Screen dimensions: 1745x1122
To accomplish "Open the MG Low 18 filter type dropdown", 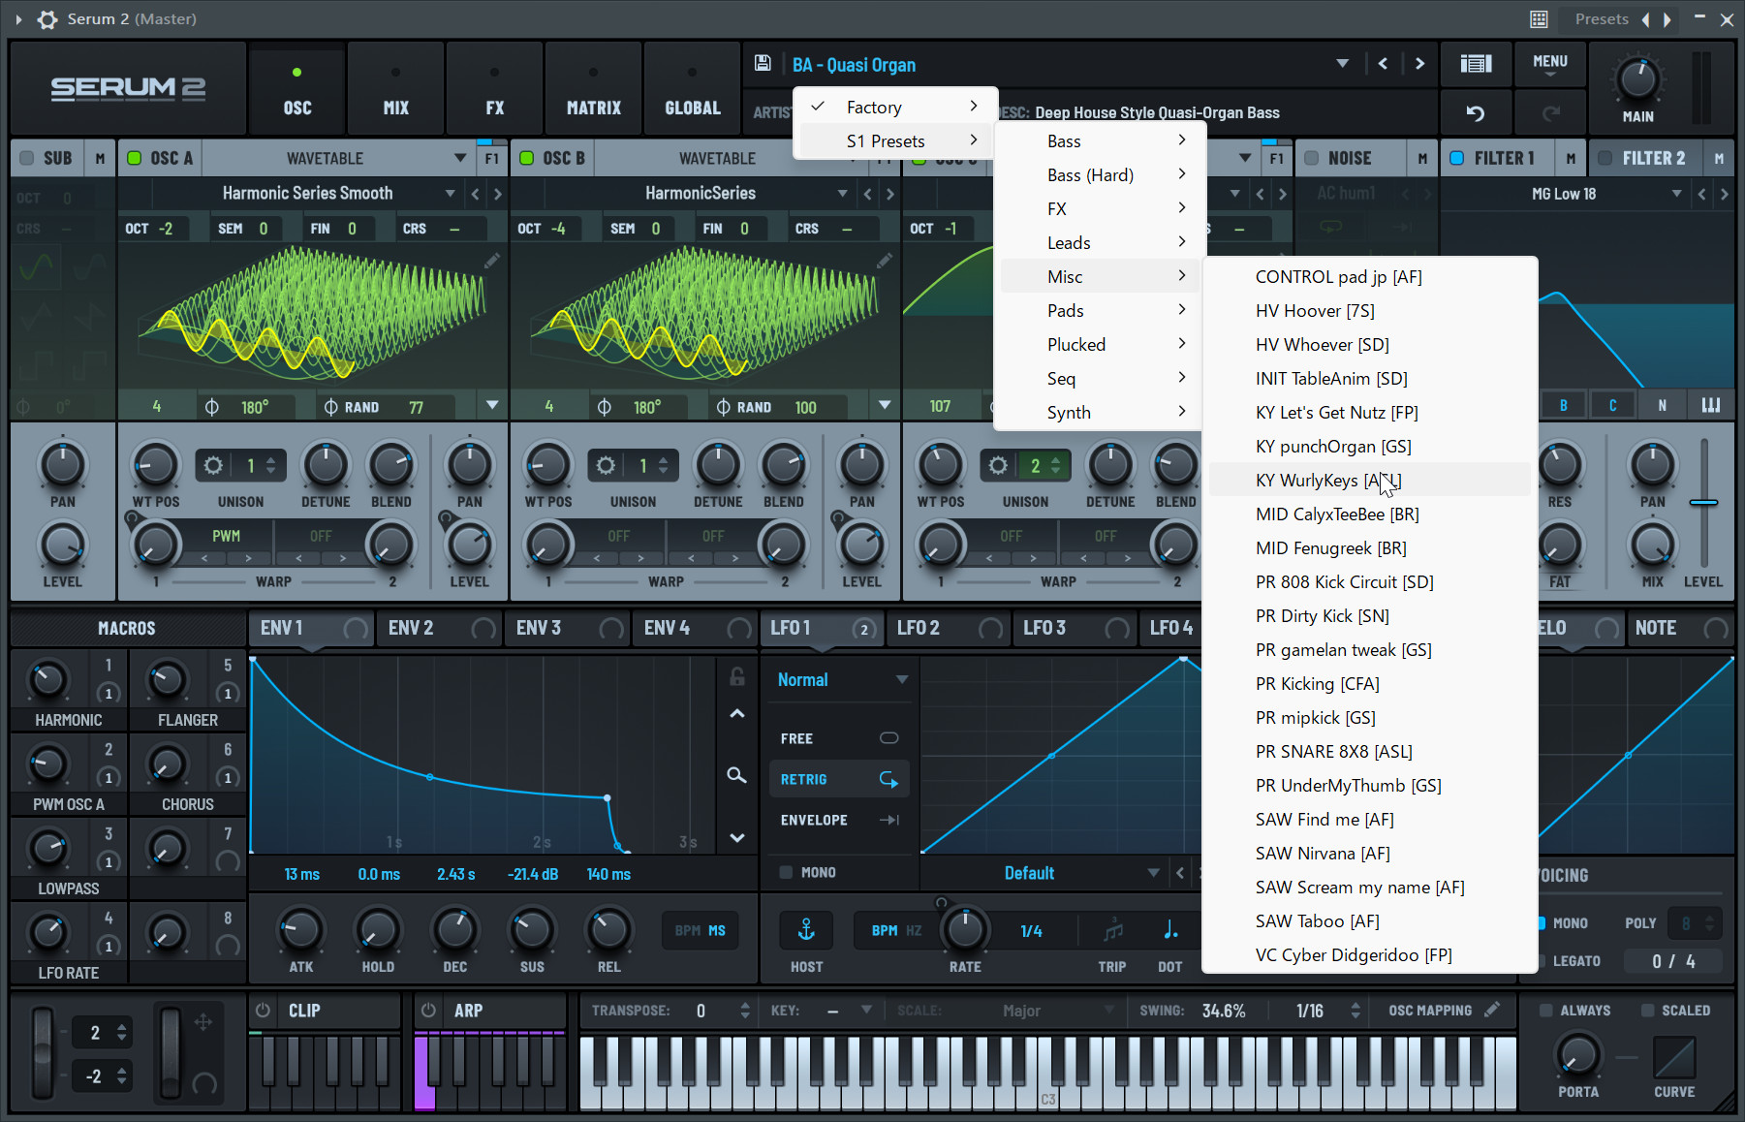I will [x=1676, y=194].
